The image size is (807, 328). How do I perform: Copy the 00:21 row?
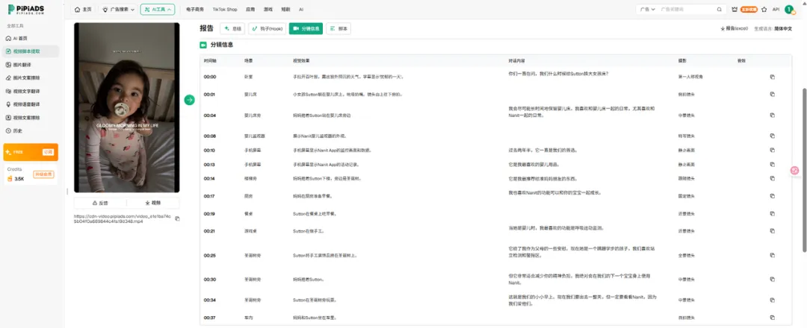point(772,231)
